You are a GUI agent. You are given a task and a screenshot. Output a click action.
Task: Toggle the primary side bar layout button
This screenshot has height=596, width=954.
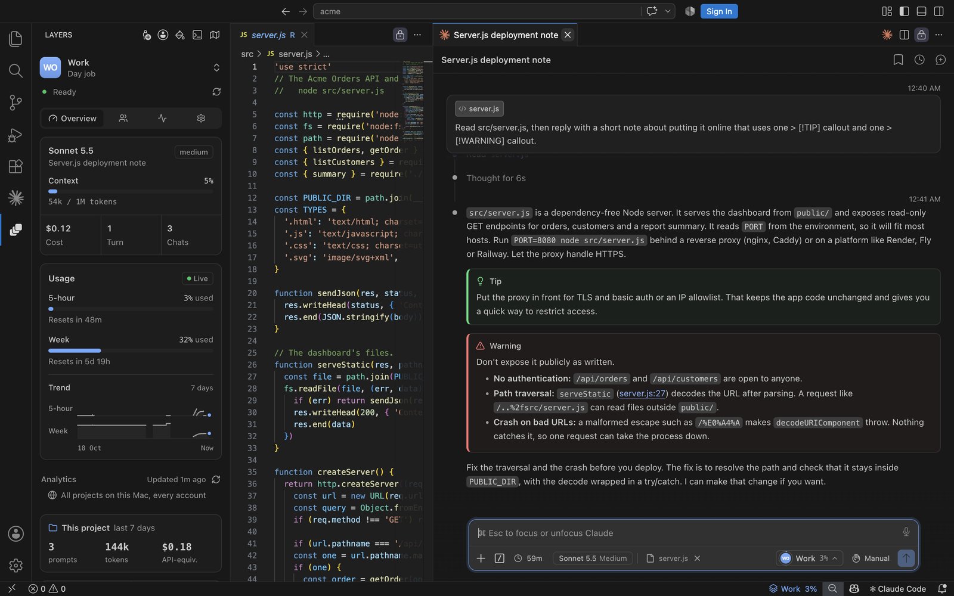pos(904,11)
